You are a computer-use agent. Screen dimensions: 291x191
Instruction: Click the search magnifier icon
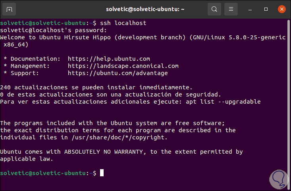coord(214,9)
